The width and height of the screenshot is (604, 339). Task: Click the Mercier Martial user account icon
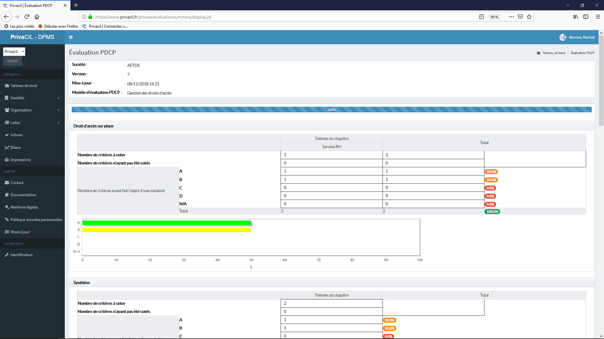click(563, 37)
